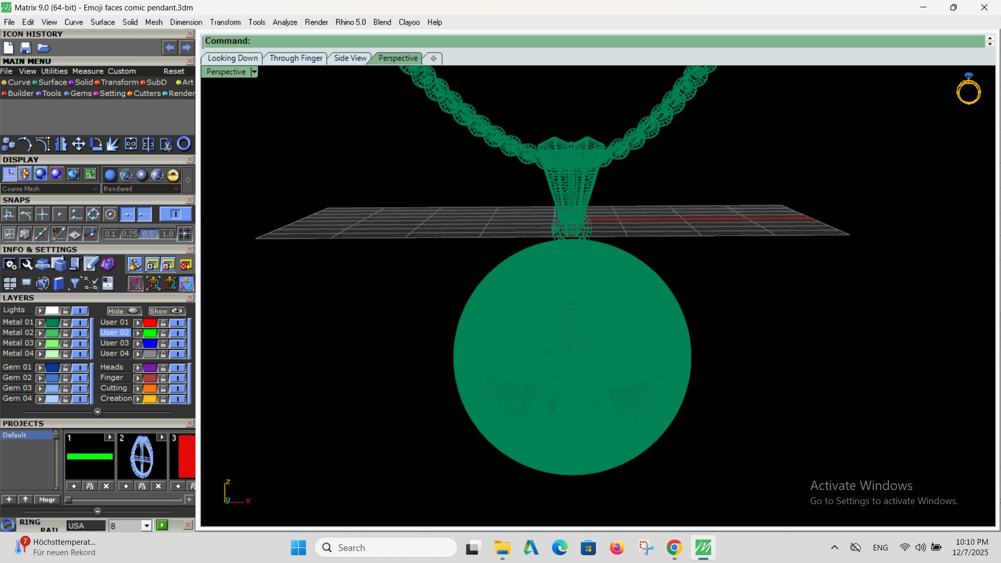Switch to the Looking Down tab
Image resolution: width=1001 pixels, height=563 pixels.
point(233,58)
